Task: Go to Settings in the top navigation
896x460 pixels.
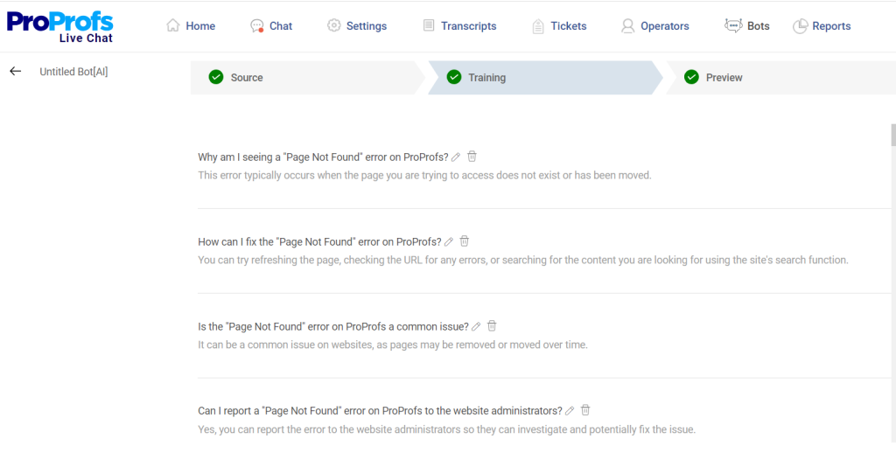Action: click(357, 26)
